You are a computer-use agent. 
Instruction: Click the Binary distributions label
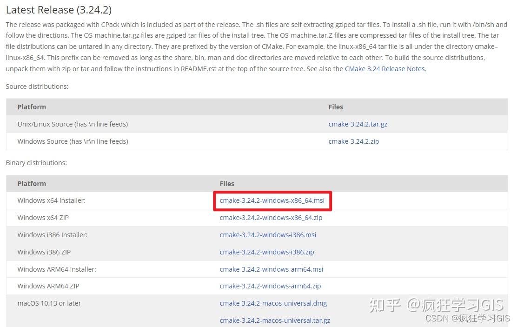[36, 163]
